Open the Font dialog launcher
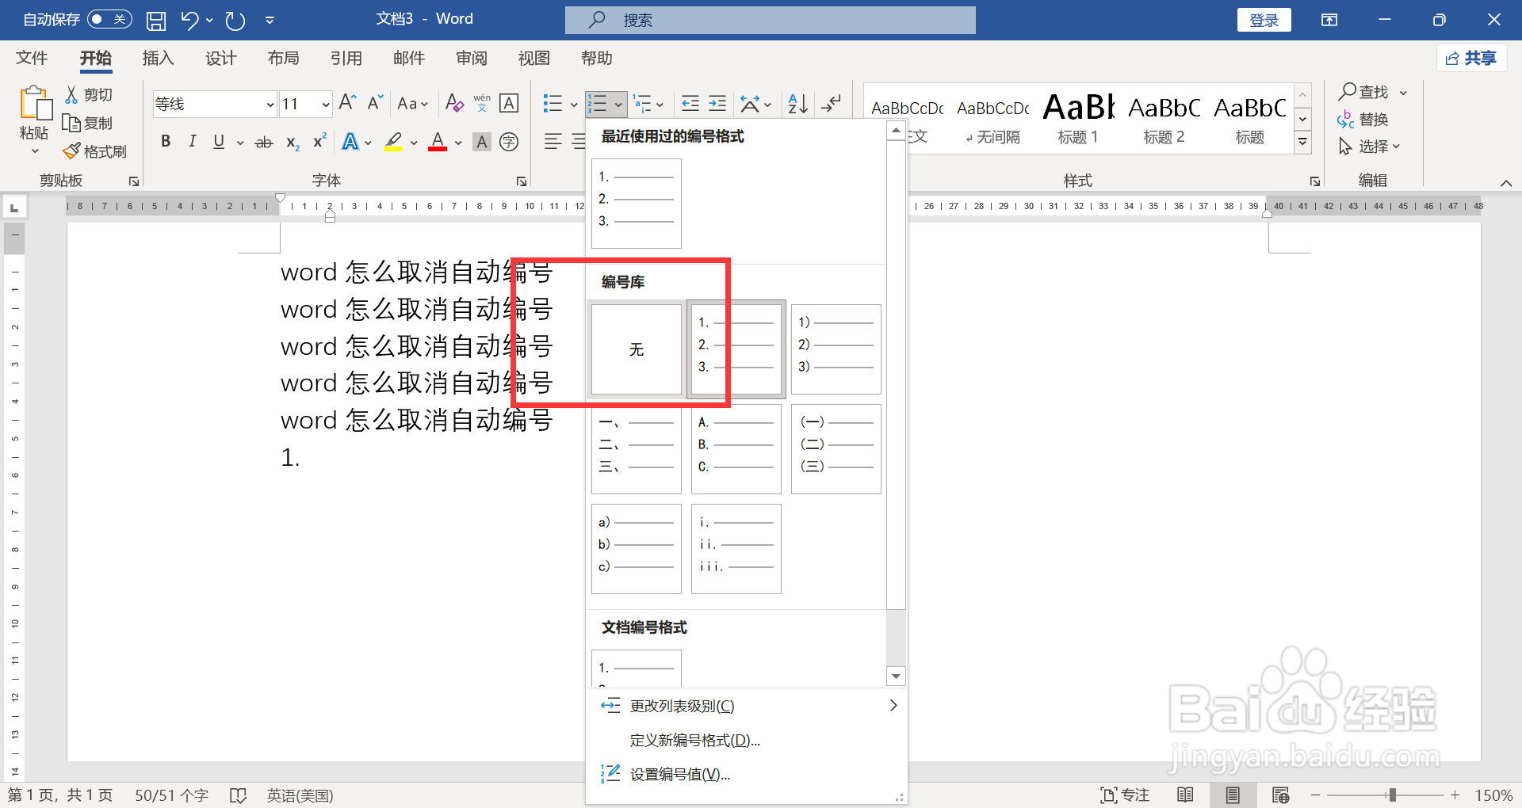Screen dimensions: 1522x808 [522, 181]
